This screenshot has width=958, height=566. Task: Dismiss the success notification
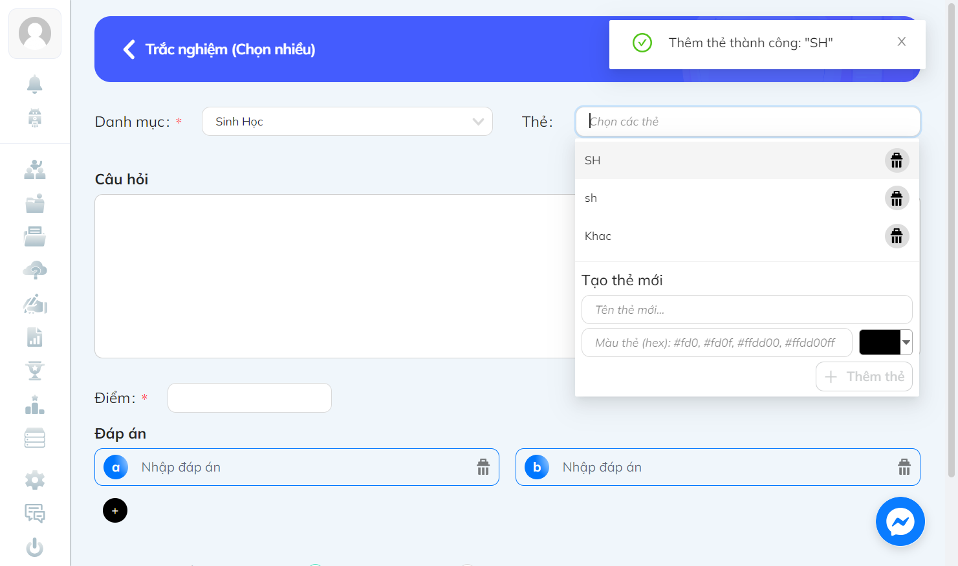click(x=902, y=41)
